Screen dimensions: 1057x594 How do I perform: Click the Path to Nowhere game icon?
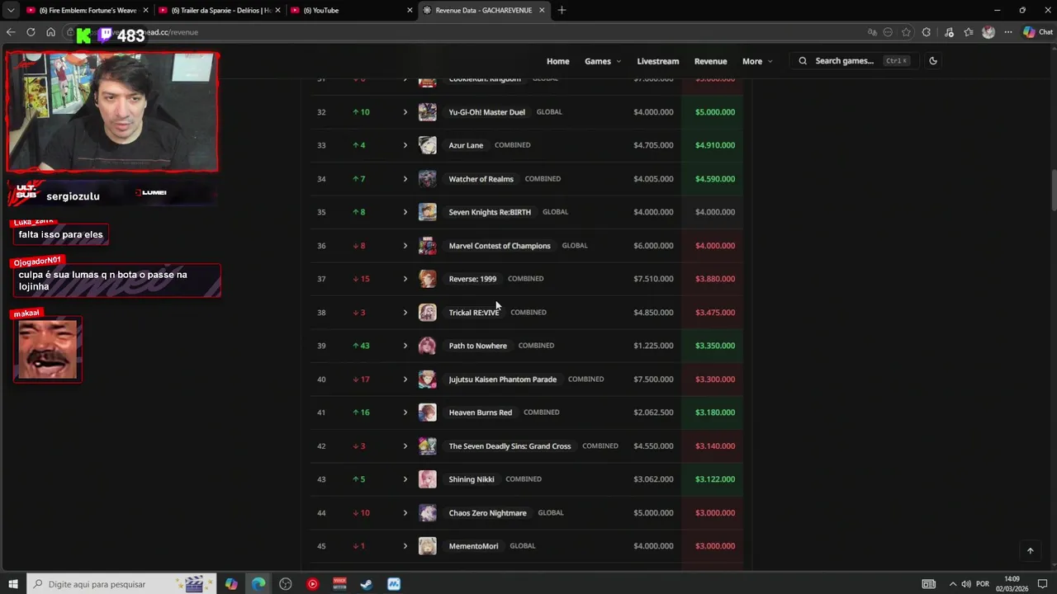(x=427, y=346)
